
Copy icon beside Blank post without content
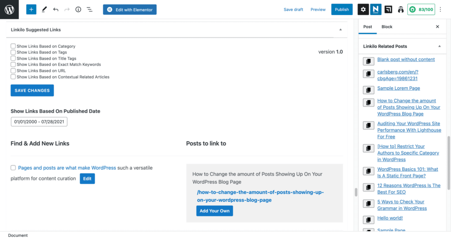pyautogui.click(x=369, y=61)
